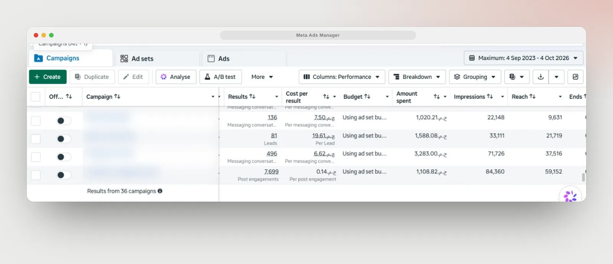This screenshot has width=613, height=264.
Task: Click info icon beside Results from 36 campaigns
Action: click(160, 191)
